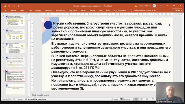Click paragraph starting 'Но привлекательность и посещаемость'
The height and width of the screenshot is (104, 185).
click(x=104, y=85)
